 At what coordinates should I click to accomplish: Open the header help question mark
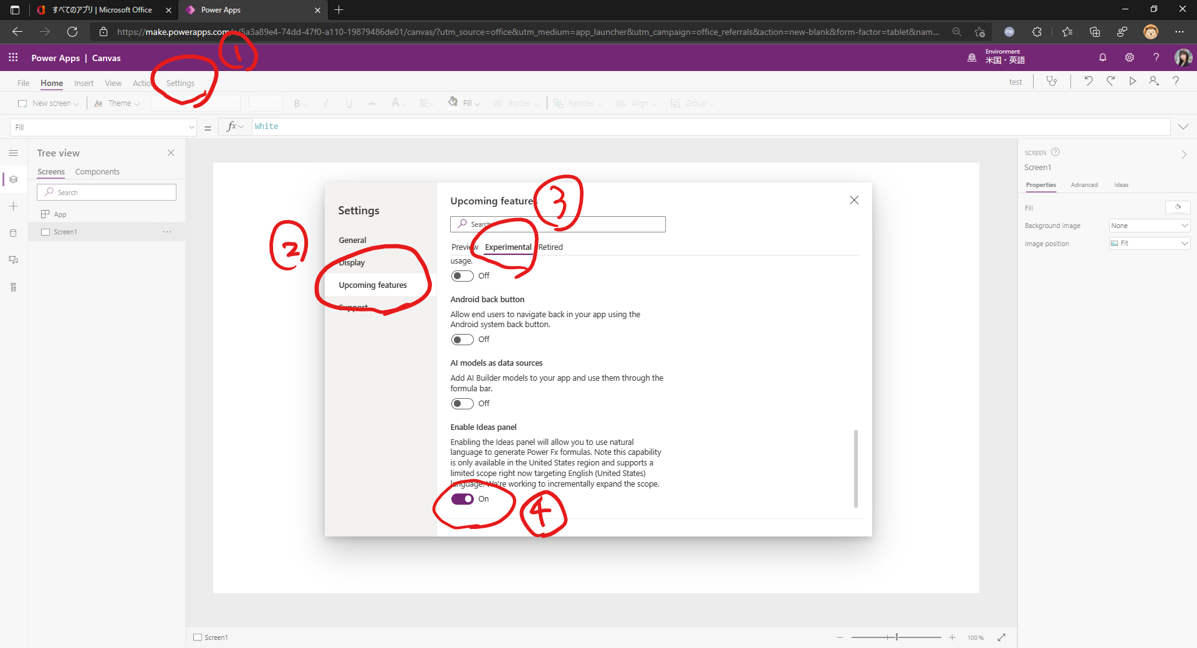(x=1156, y=57)
